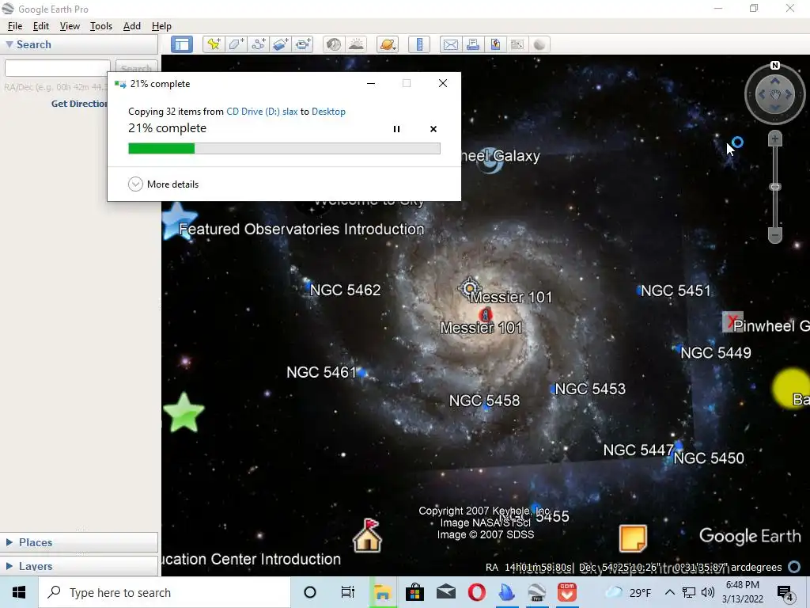Expand the Layers panel
This screenshot has width=810, height=608.
(x=9, y=566)
